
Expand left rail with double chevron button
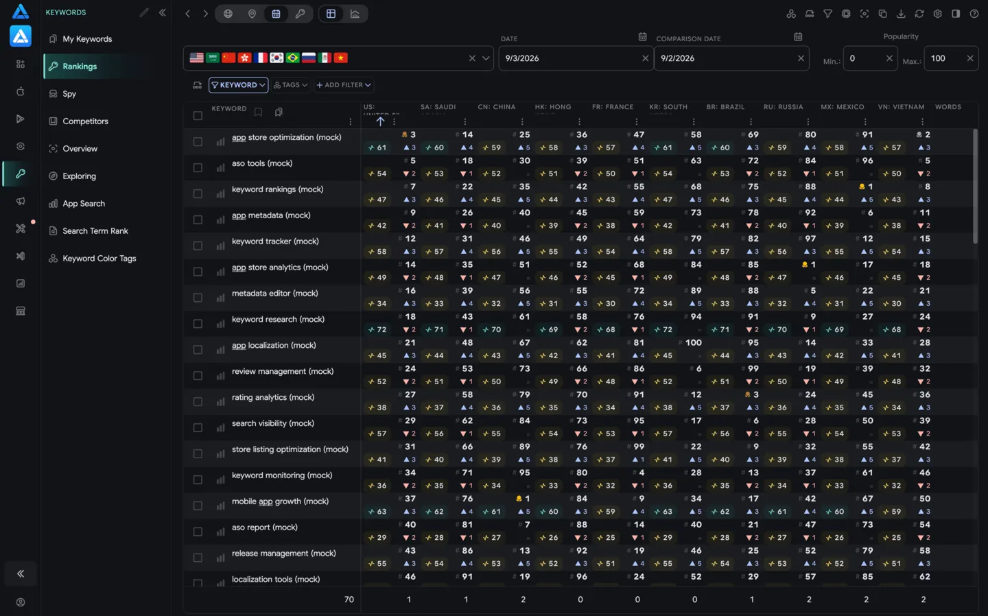tap(21, 574)
